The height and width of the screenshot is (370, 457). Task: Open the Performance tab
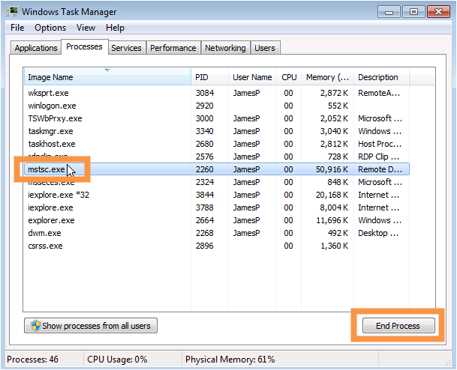point(173,48)
